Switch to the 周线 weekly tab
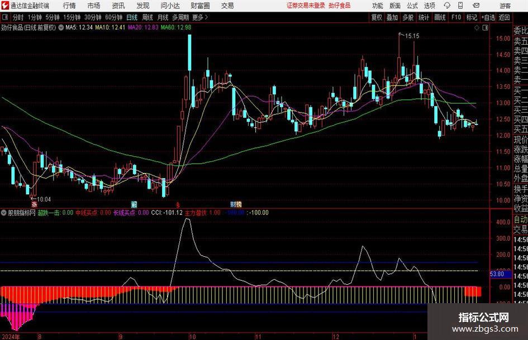This screenshot has width=528, height=340. point(147,17)
